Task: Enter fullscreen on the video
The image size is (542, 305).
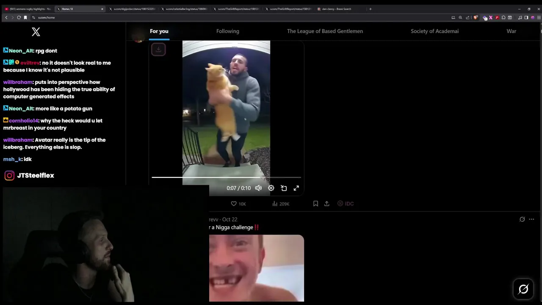Action: click(x=296, y=188)
